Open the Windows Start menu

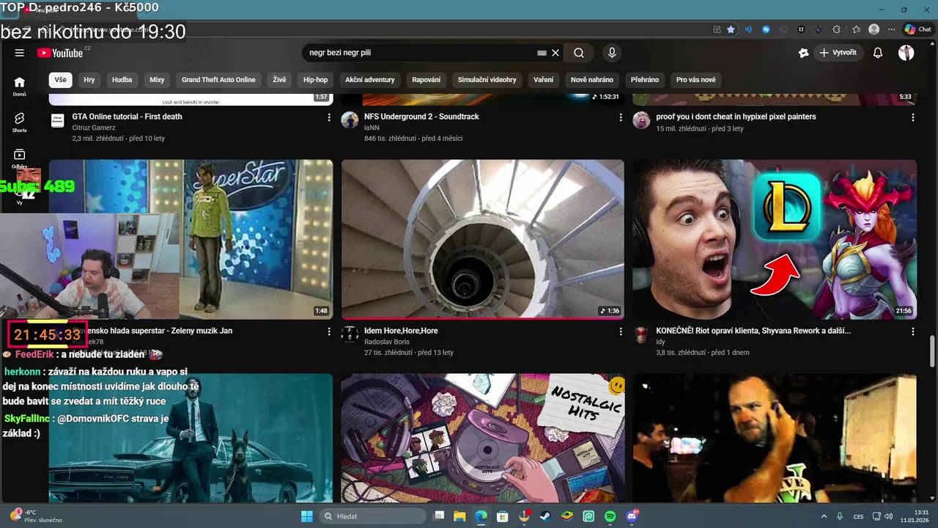point(307,516)
